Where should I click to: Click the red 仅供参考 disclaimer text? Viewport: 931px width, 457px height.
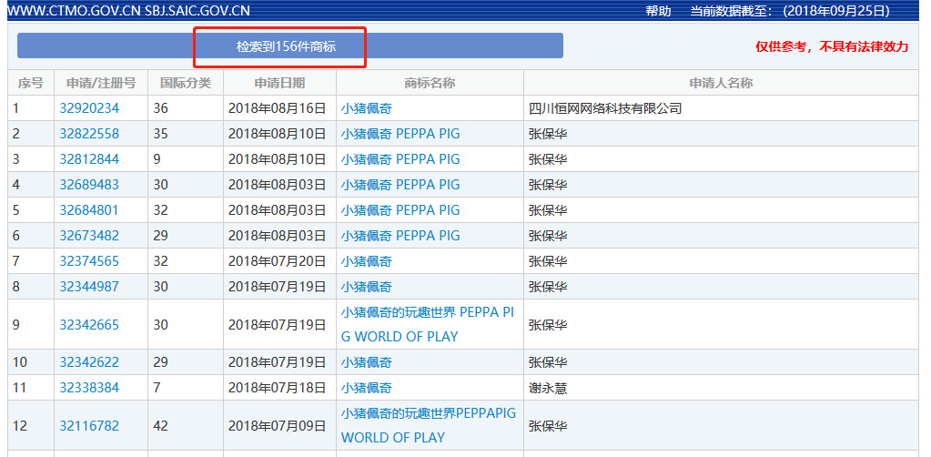tap(831, 47)
